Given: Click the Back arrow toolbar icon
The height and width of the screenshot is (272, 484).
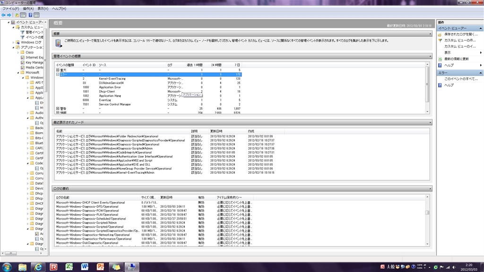Looking at the screenshot, I should point(3,15).
